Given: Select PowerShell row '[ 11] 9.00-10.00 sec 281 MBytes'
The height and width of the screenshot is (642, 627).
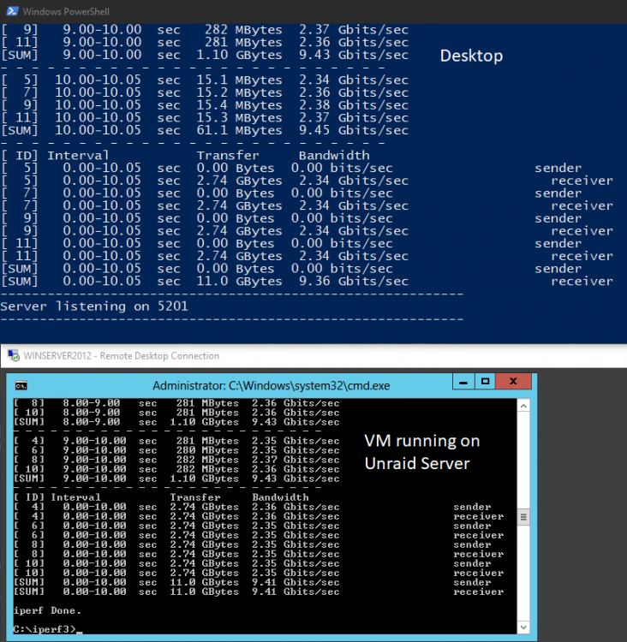Looking at the screenshot, I should pyautogui.click(x=205, y=42).
